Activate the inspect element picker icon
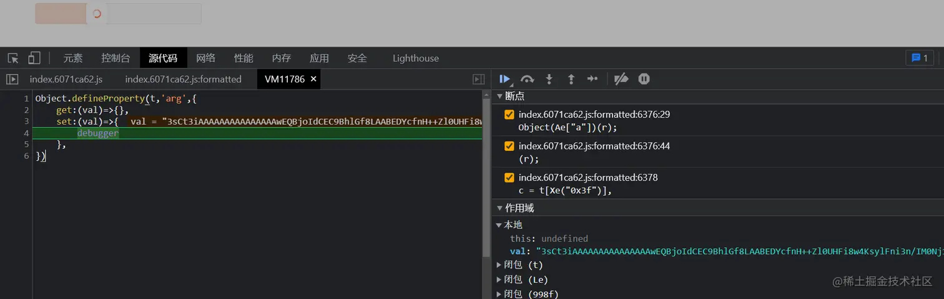Screen dimensions: 944x299 pos(13,58)
